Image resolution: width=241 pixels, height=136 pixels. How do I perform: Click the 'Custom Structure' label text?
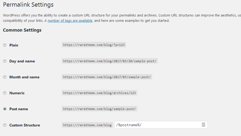tap(24, 125)
